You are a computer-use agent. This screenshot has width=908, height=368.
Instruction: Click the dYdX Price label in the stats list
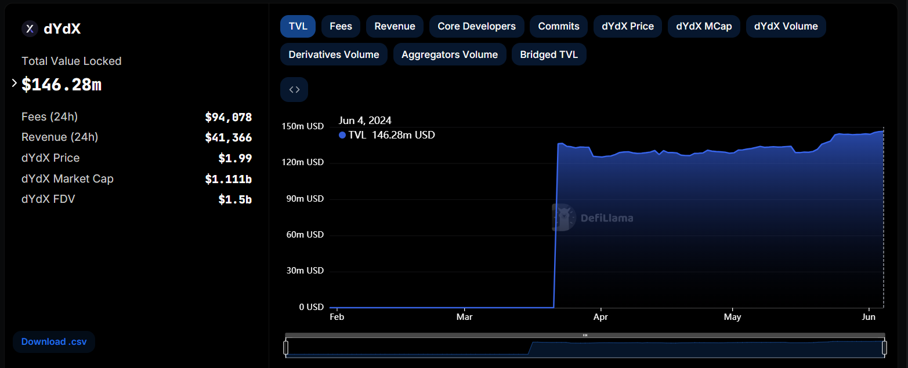pos(50,158)
